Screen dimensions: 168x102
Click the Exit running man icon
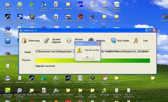click(x=136, y=41)
